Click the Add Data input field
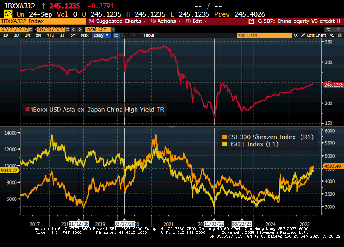The height and width of the screenshot is (247, 344). pos(261,35)
